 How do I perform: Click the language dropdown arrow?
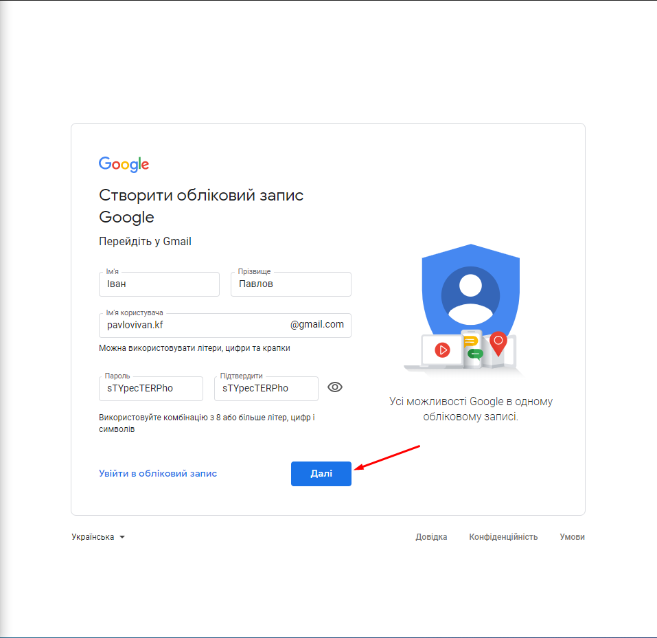click(x=122, y=537)
